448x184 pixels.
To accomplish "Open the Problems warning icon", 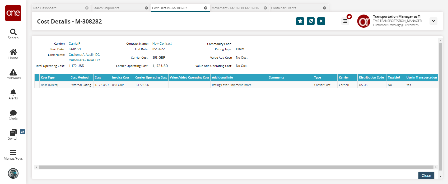I will [x=13, y=72].
